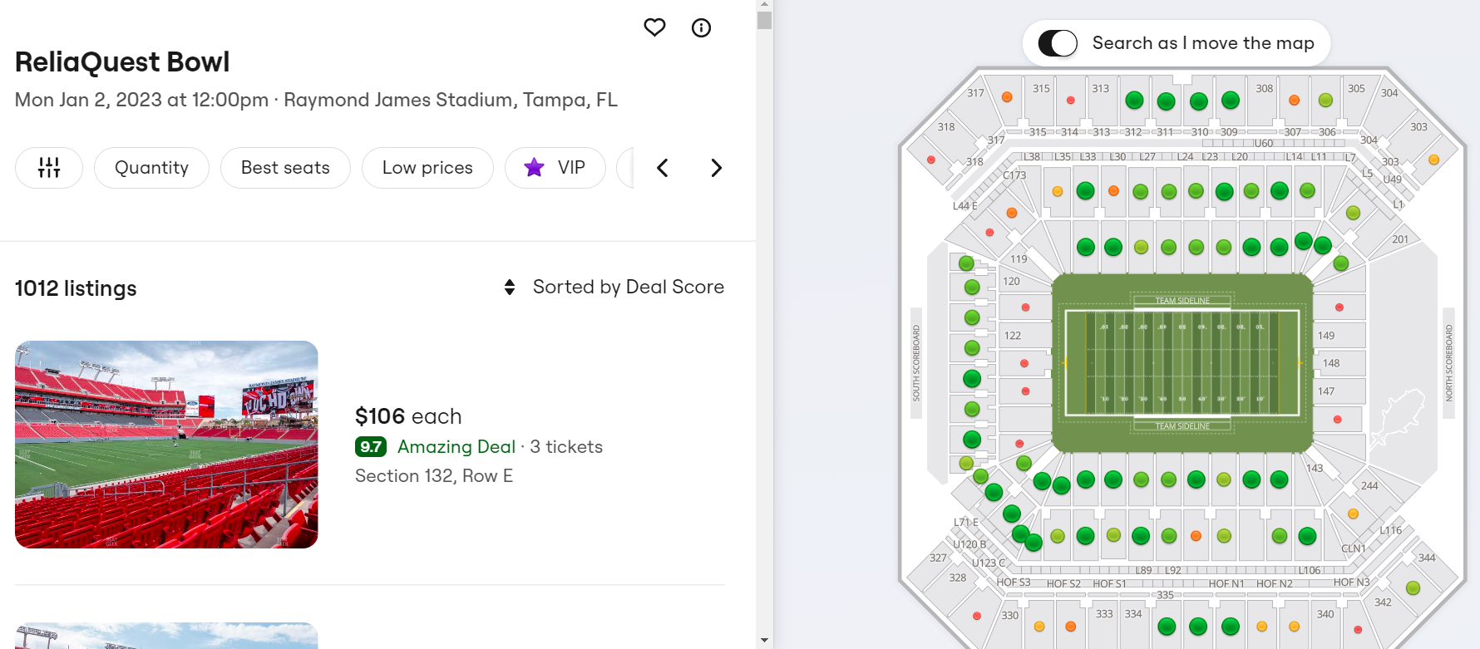The width and height of the screenshot is (1480, 649).
Task: Open the Quantity filter
Action: (x=151, y=168)
